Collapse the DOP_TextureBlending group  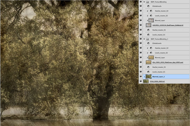pos(144,2)
